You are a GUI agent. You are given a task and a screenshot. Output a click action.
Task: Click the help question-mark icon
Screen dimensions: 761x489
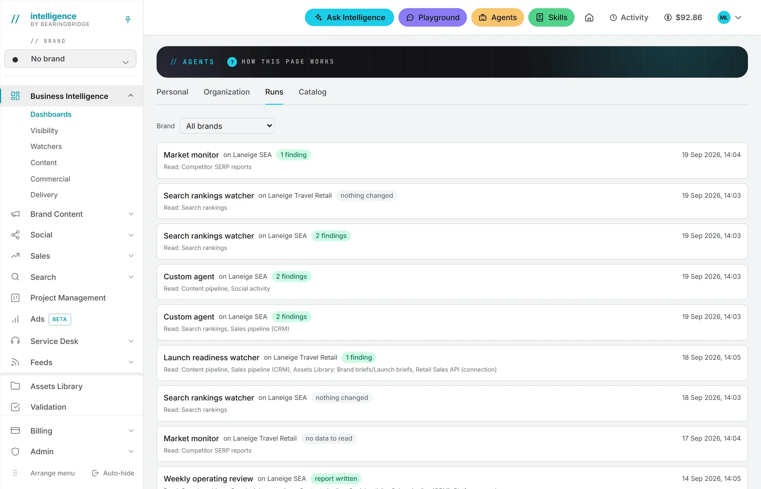click(x=232, y=62)
